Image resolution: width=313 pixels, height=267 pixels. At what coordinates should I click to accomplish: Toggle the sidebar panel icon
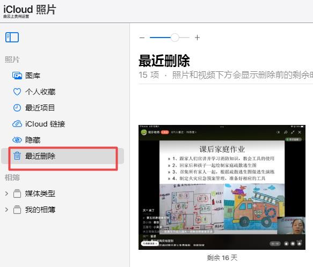coord(12,38)
